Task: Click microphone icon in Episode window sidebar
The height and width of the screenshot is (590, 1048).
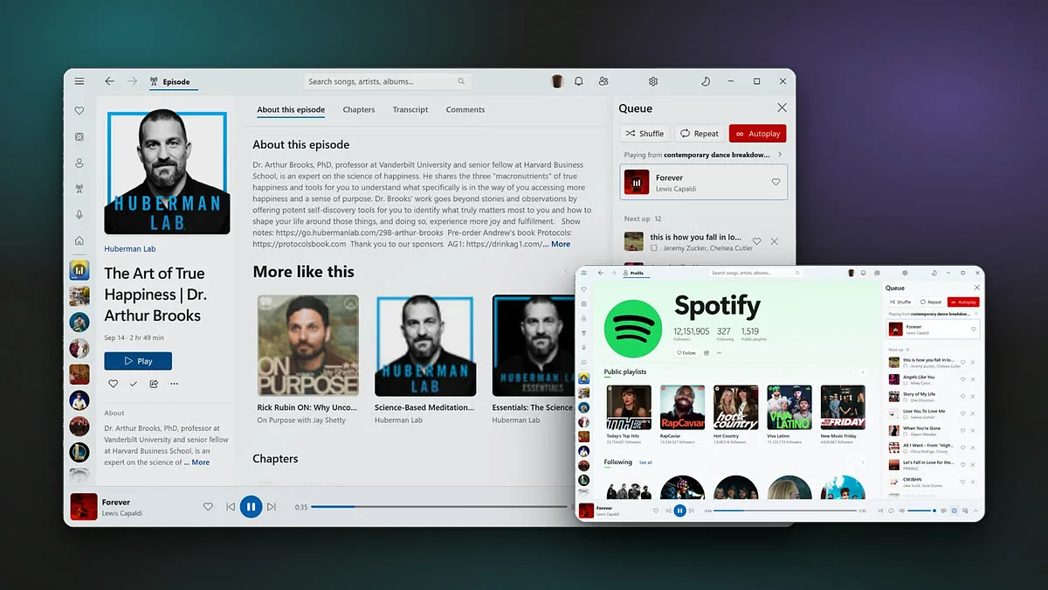Action: pos(79,215)
